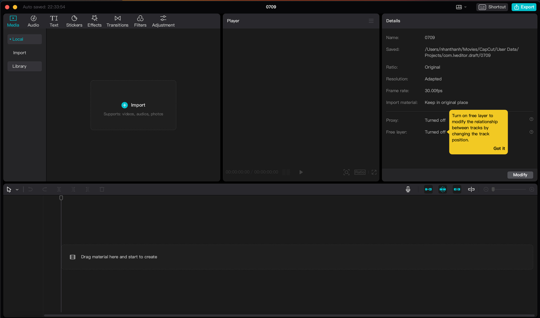Toggle linkage button in timeline toolbar
Screen dimensions: 540x318
coord(457,190)
